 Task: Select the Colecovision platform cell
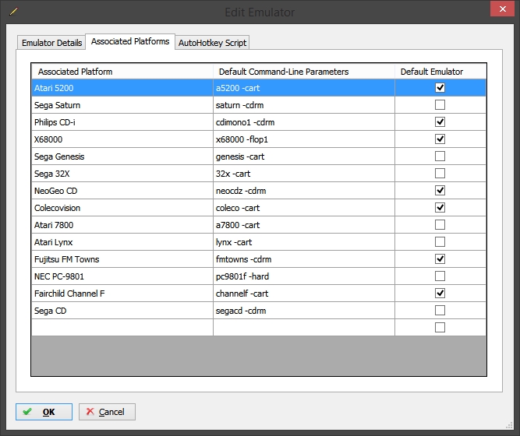pyautogui.click(x=122, y=208)
